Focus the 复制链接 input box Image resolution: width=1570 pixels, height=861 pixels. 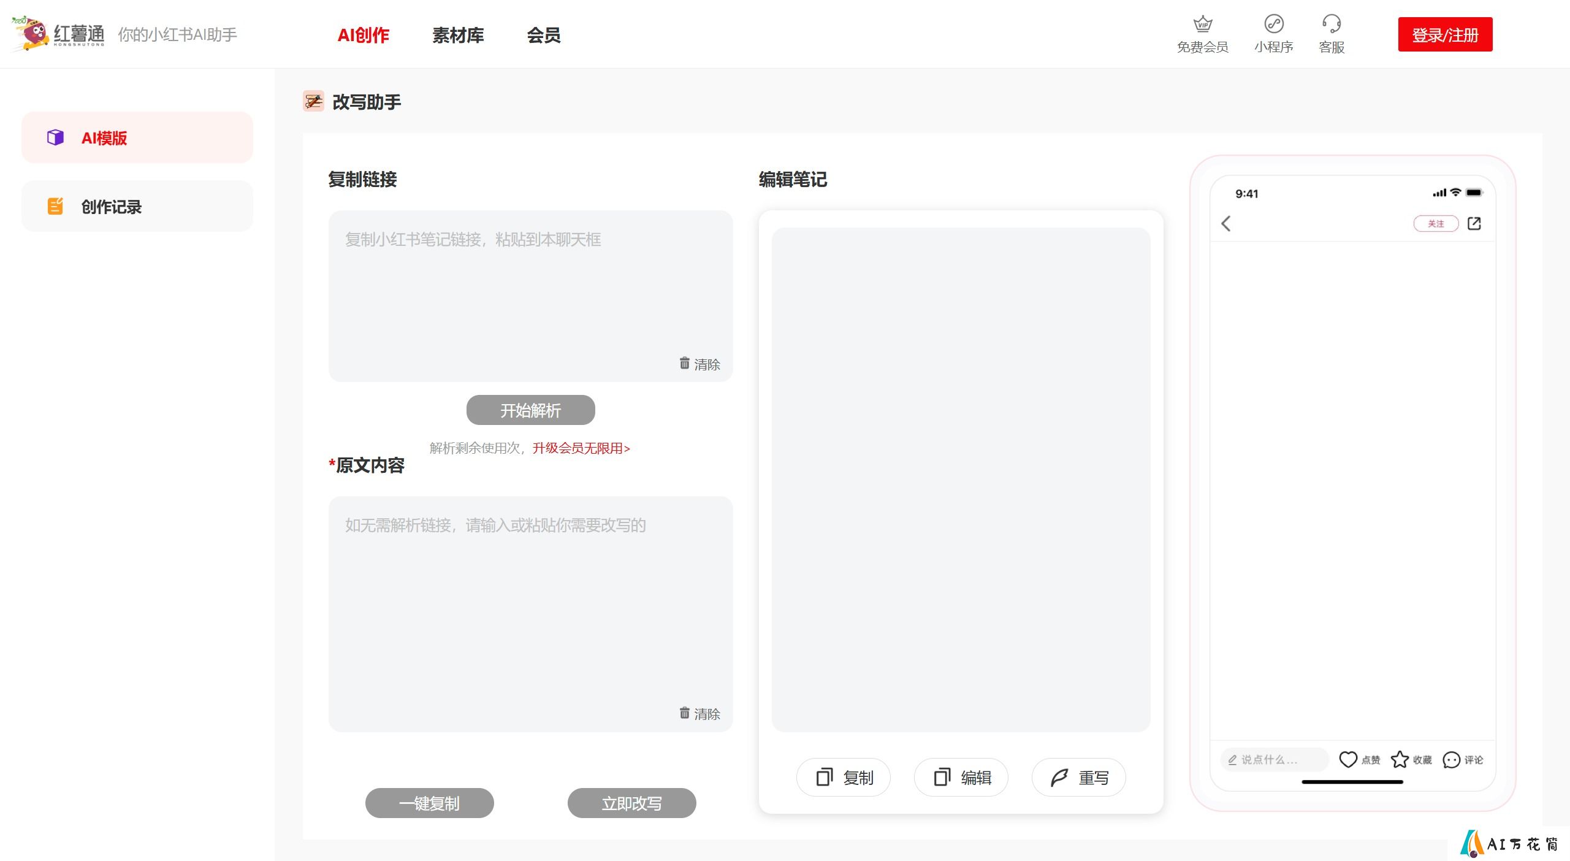pyautogui.click(x=530, y=296)
